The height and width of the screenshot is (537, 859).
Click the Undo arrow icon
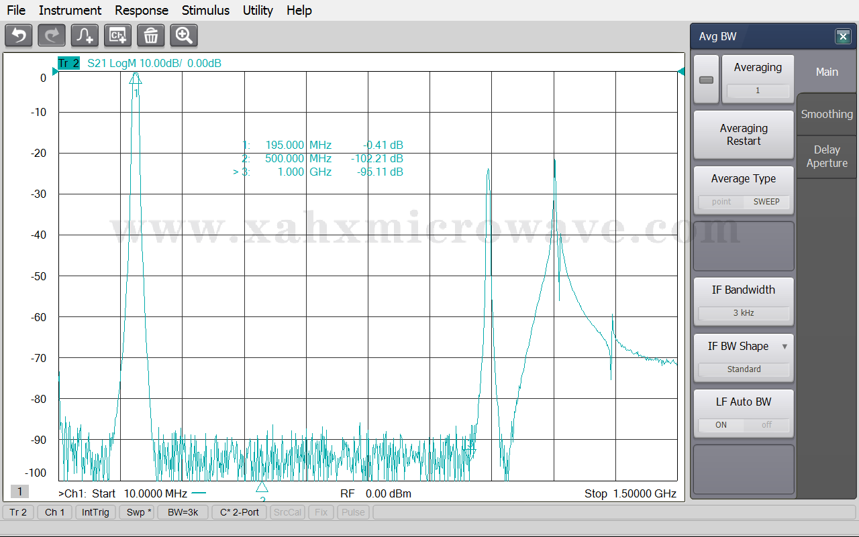pyautogui.click(x=19, y=36)
